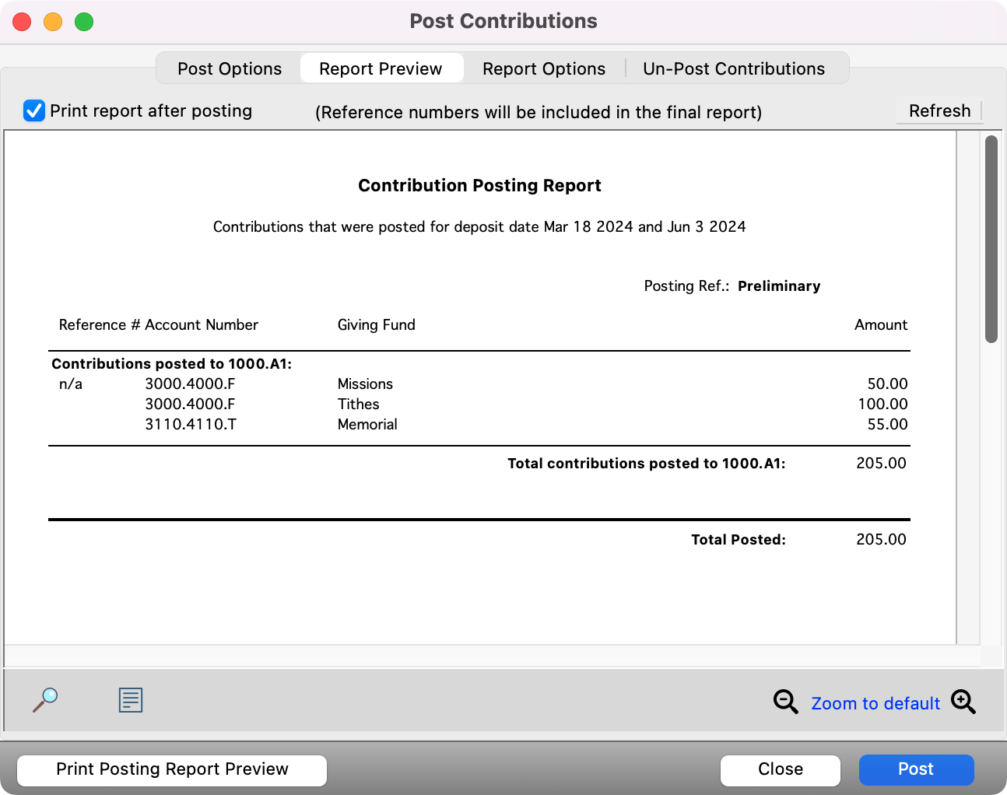The image size is (1007, 795).
Task: Select the Missions giving fund row
Action: 365,383
